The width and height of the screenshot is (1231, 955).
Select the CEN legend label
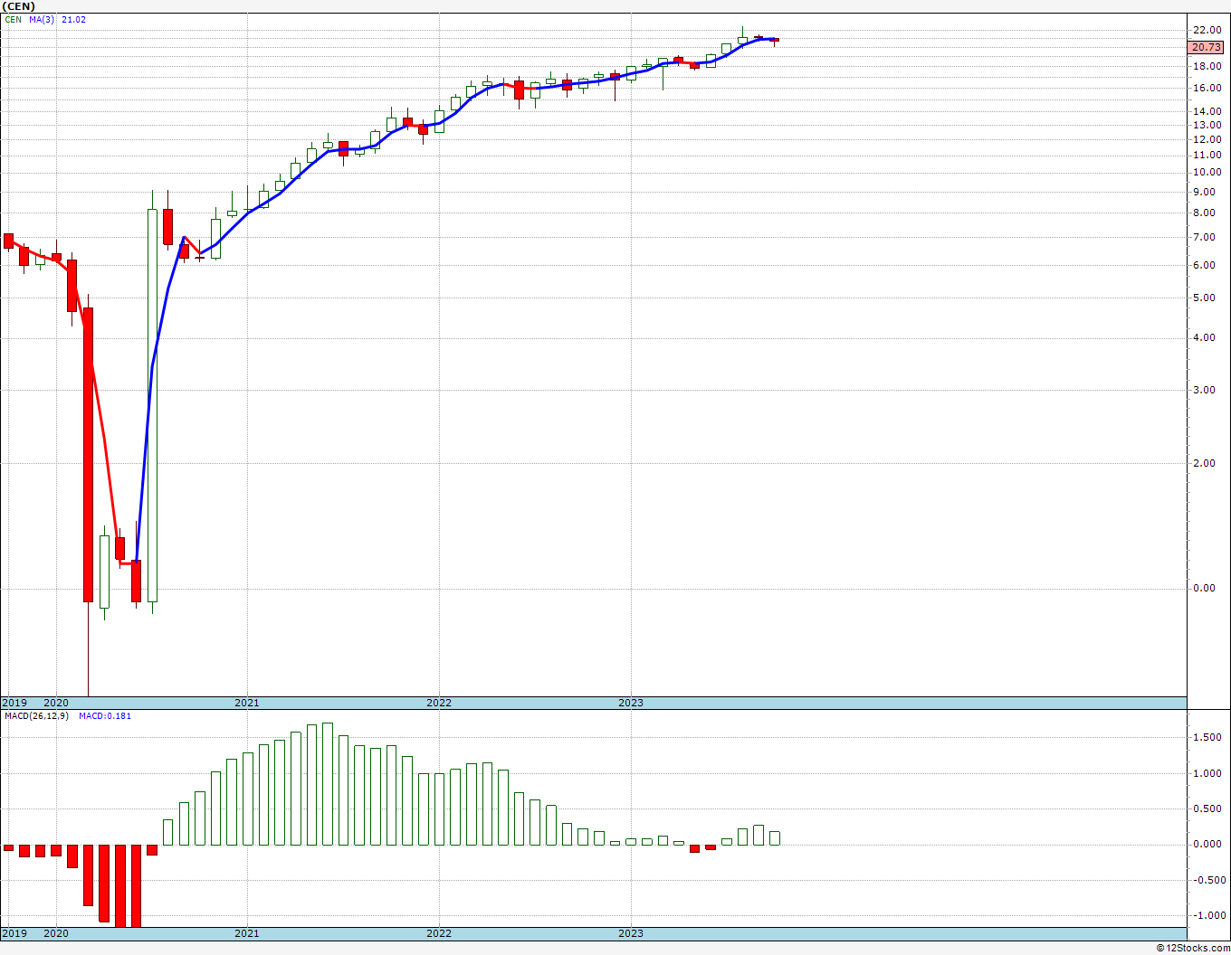[x=14, y=19]
